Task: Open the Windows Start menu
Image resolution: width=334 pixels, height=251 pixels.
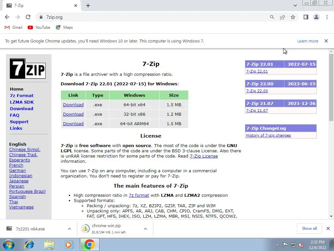Action: [x=8, y=244]
